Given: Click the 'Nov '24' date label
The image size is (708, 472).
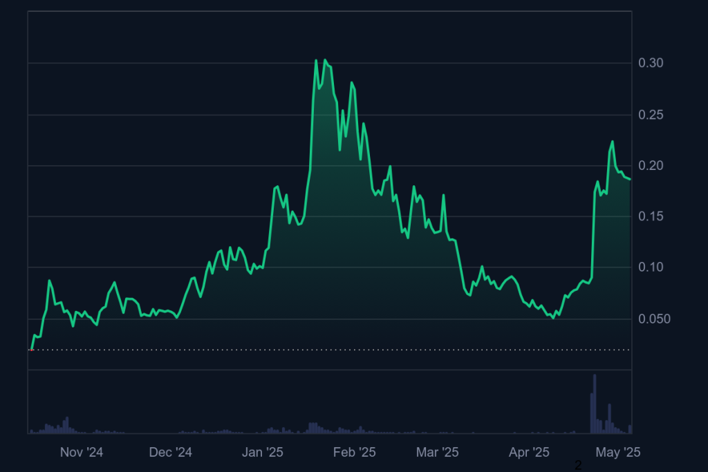Looking at the screenshot, I should click(x=82, y=452).
